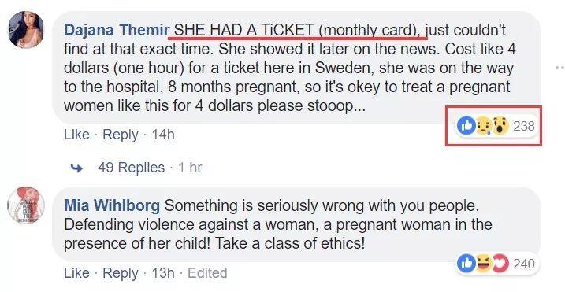This screenshot has width=565, height=292.
Task: Expand the 49 Replies thread
Action: point(131,168)
